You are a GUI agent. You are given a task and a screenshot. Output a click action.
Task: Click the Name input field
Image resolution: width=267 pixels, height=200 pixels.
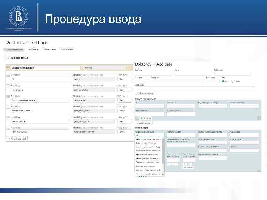[193, 73]
